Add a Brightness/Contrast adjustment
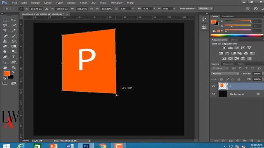This screenshot has height=148, width=264. click(224, 48)
